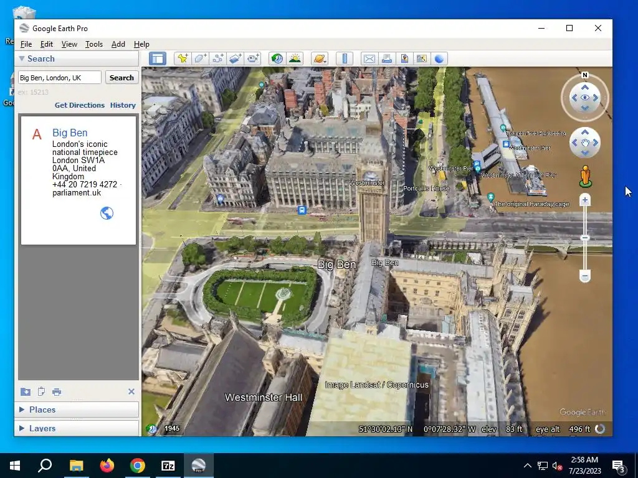Open search History
Screen dimensions: 638x478
(123, 105)
